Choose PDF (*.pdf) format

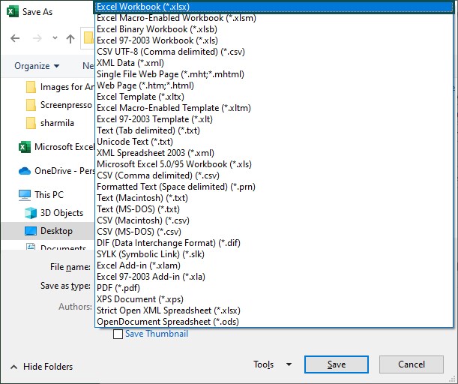click(x=274, y=288)
